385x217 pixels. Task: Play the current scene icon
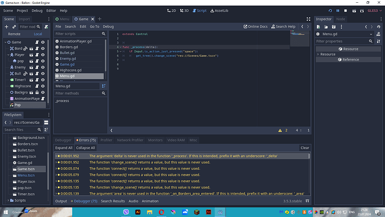click(354, 11)
